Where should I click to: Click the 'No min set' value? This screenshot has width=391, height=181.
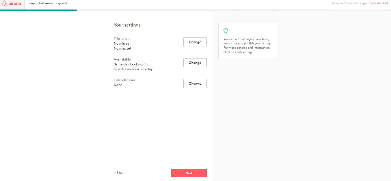point(122,44)
